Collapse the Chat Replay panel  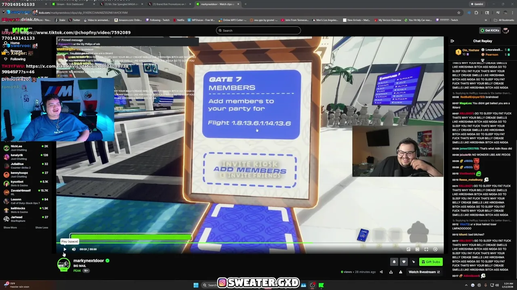click(x=452, y=41)
